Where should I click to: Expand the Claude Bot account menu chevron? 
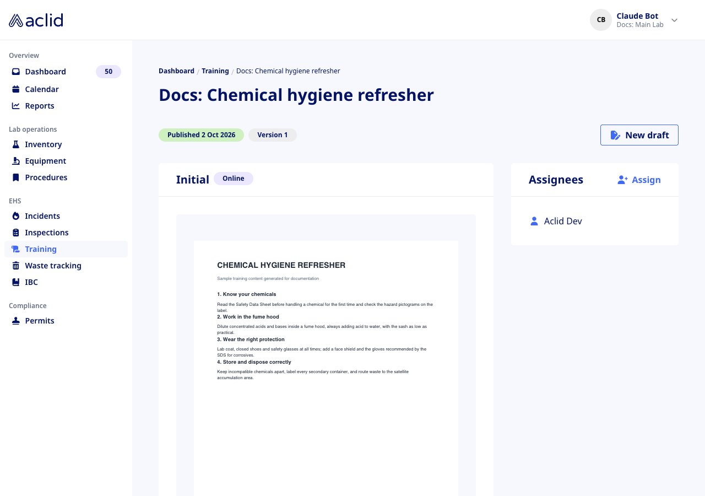674,20
